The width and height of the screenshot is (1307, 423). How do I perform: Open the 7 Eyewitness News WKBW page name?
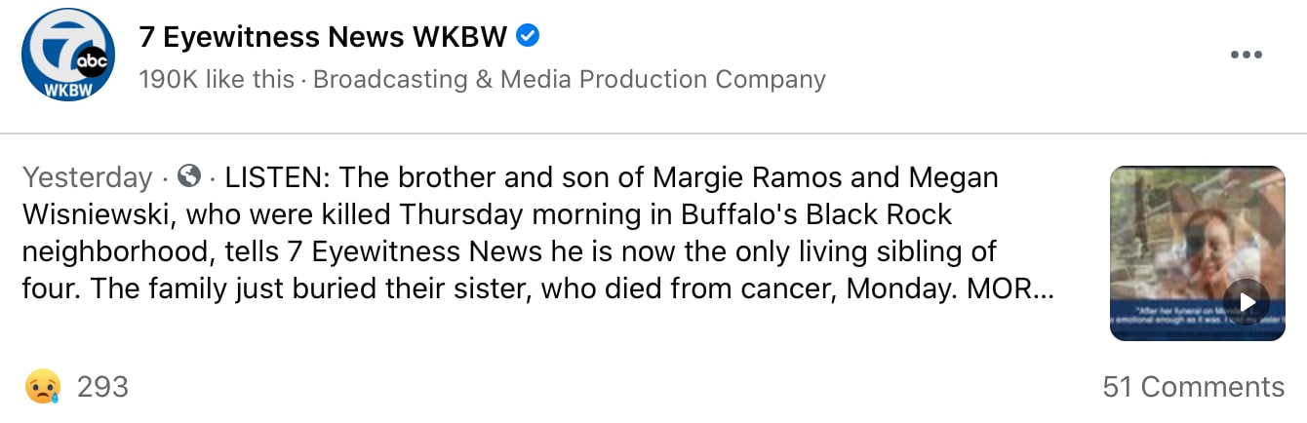[323, 37]
